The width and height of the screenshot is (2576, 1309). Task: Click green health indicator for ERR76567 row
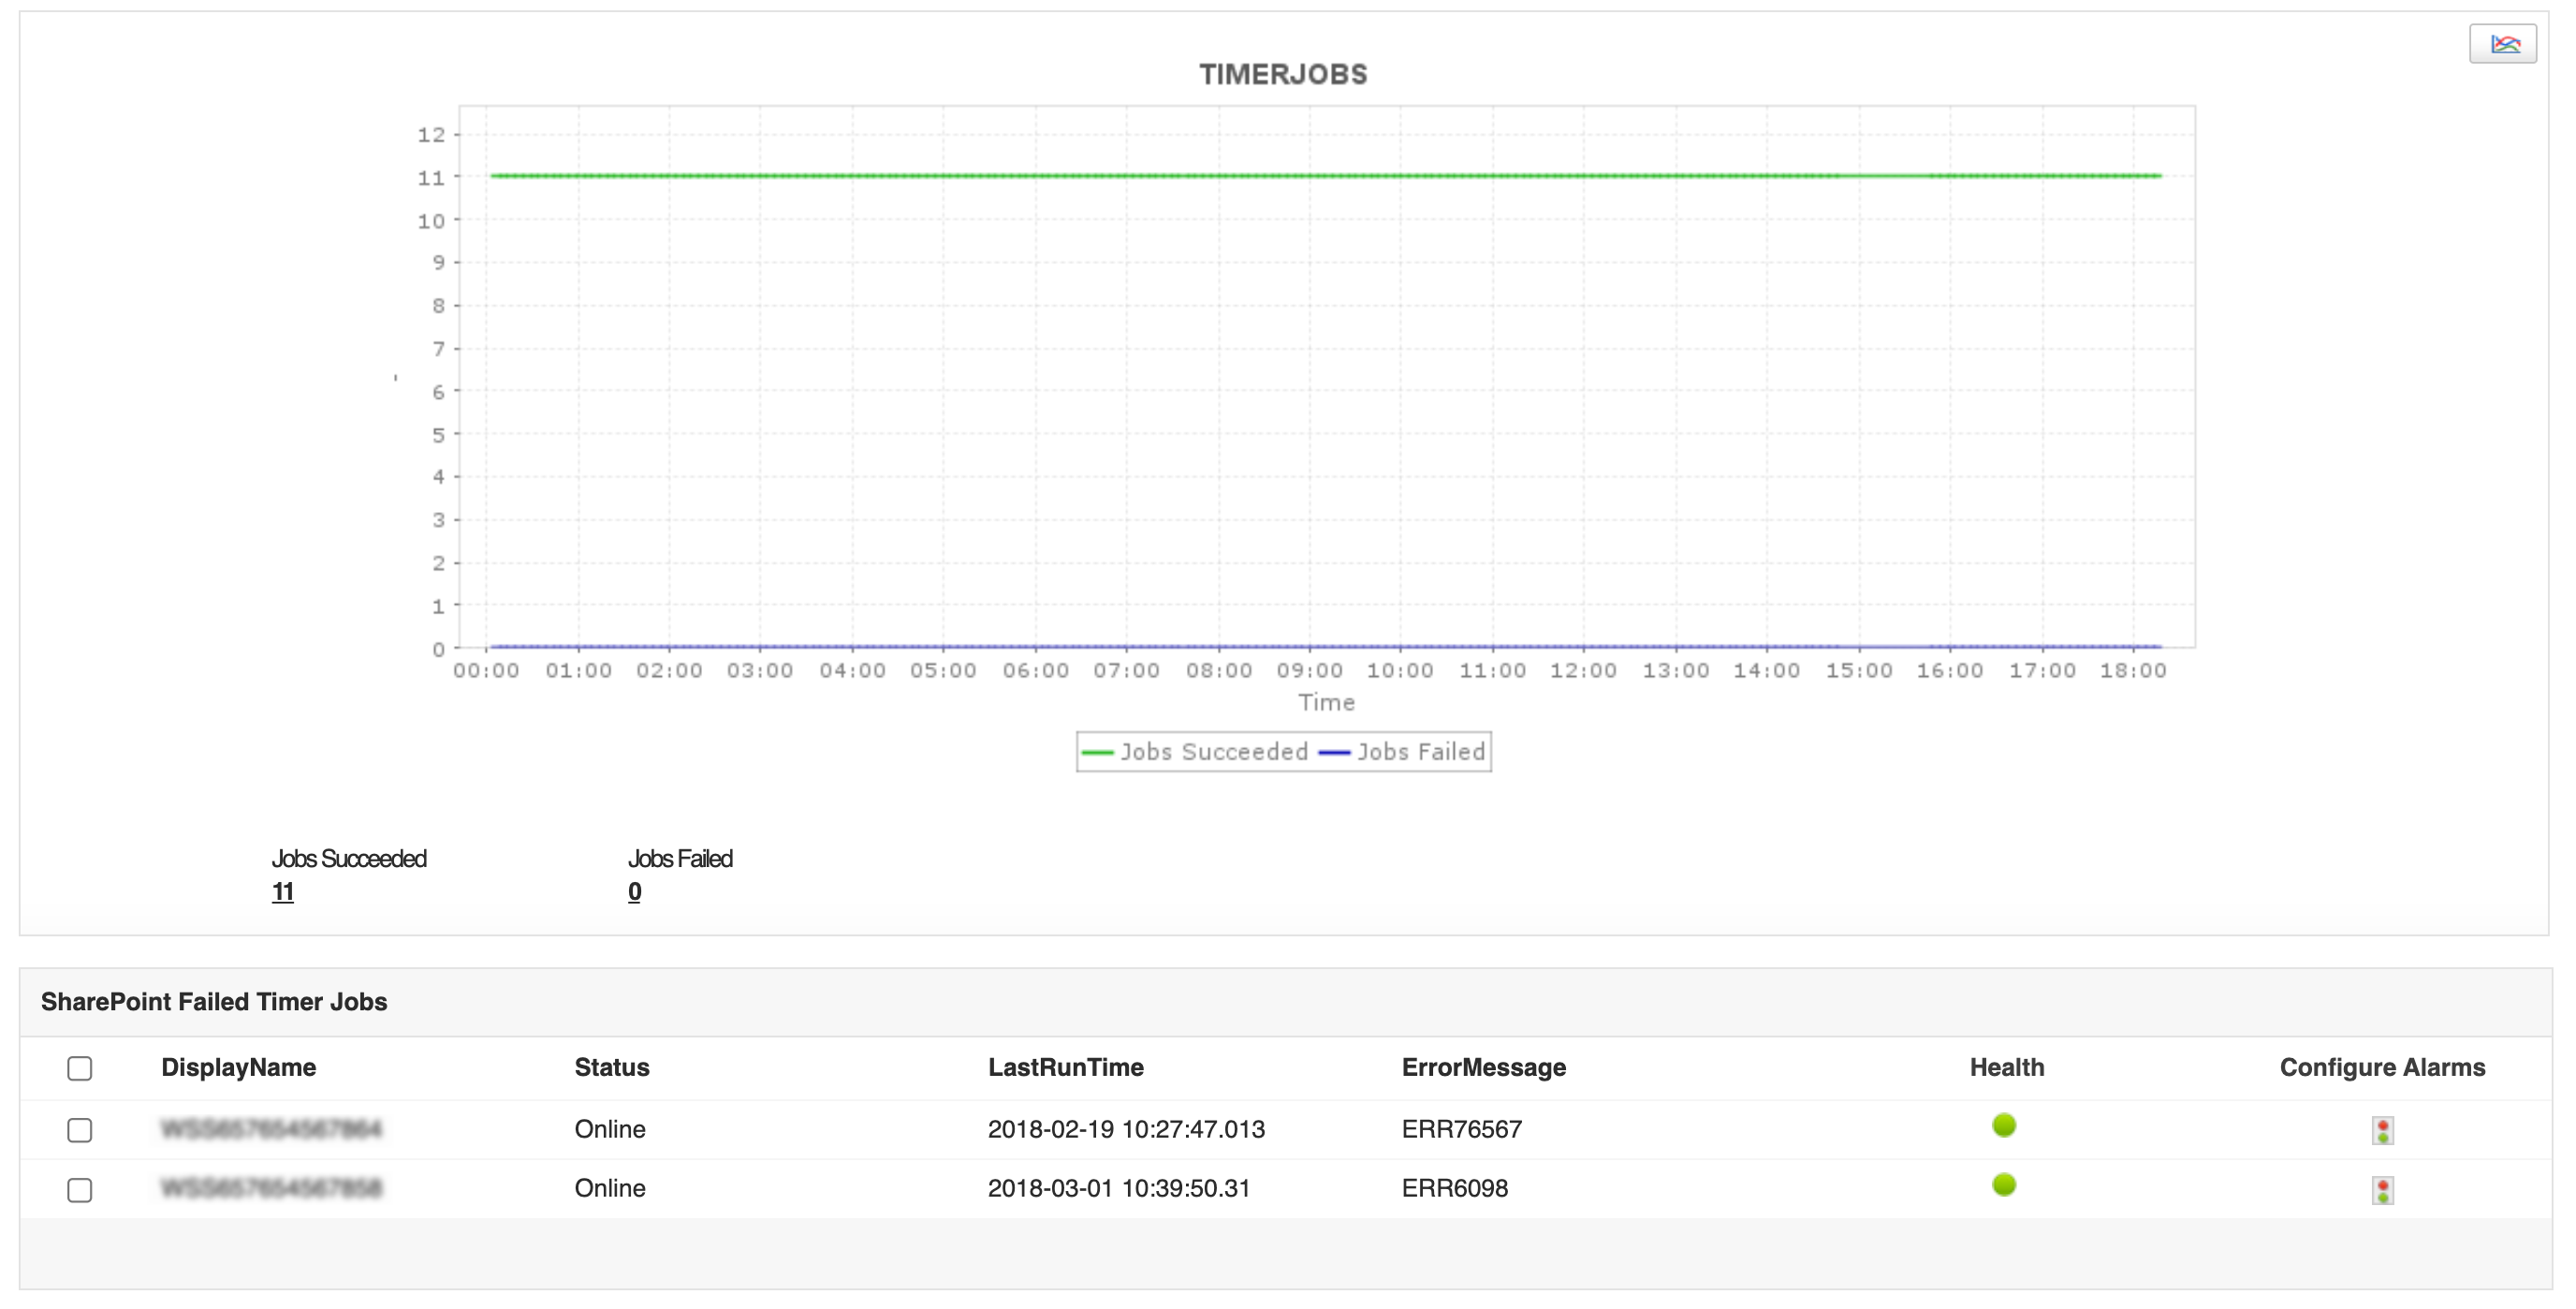coord(2003,1125)
